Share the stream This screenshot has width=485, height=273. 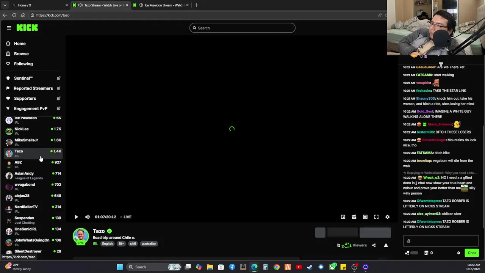[374, 245]
